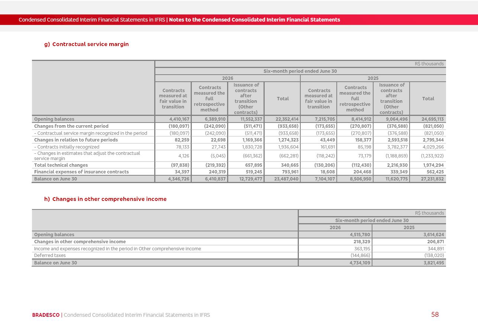Click 'Contracts initially recognized' row label
This screenshot has width=478, height=332.
coord(67,147)
